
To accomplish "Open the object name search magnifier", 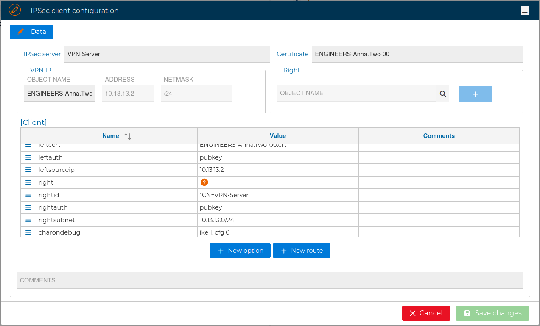I will click(443, 94).
